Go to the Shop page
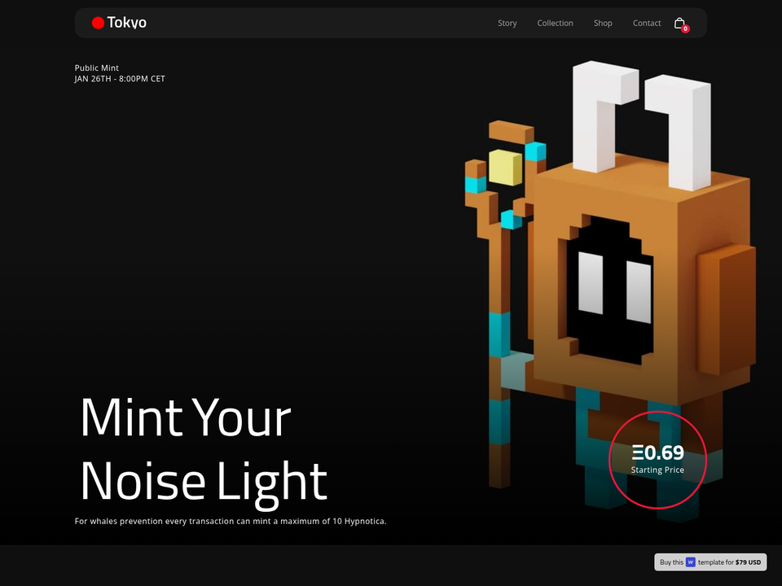Screen dimensions: 782x586 click(603, 23)
